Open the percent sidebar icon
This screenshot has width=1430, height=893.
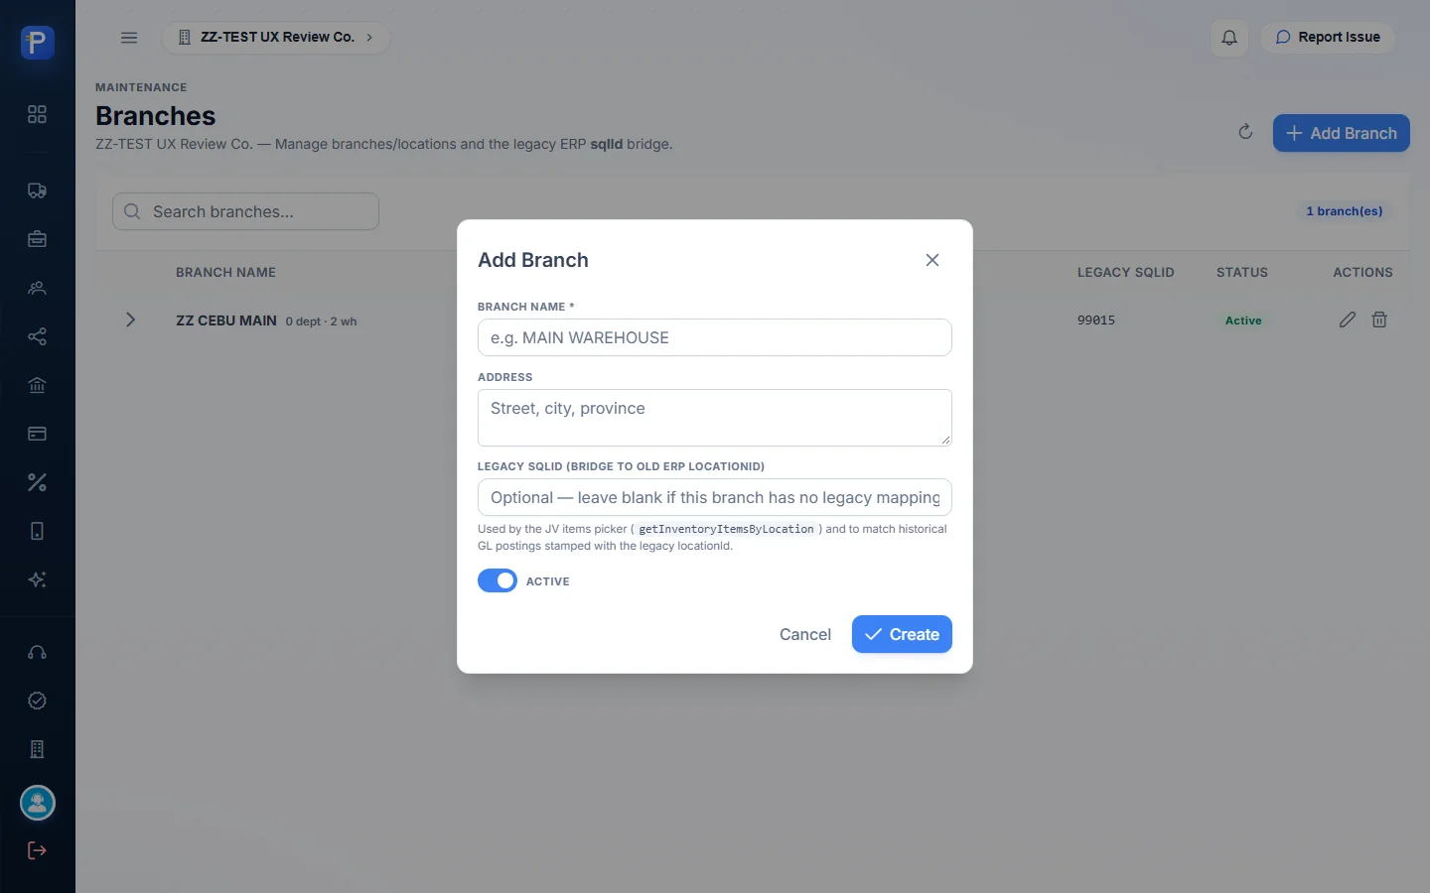pos(38,482)
